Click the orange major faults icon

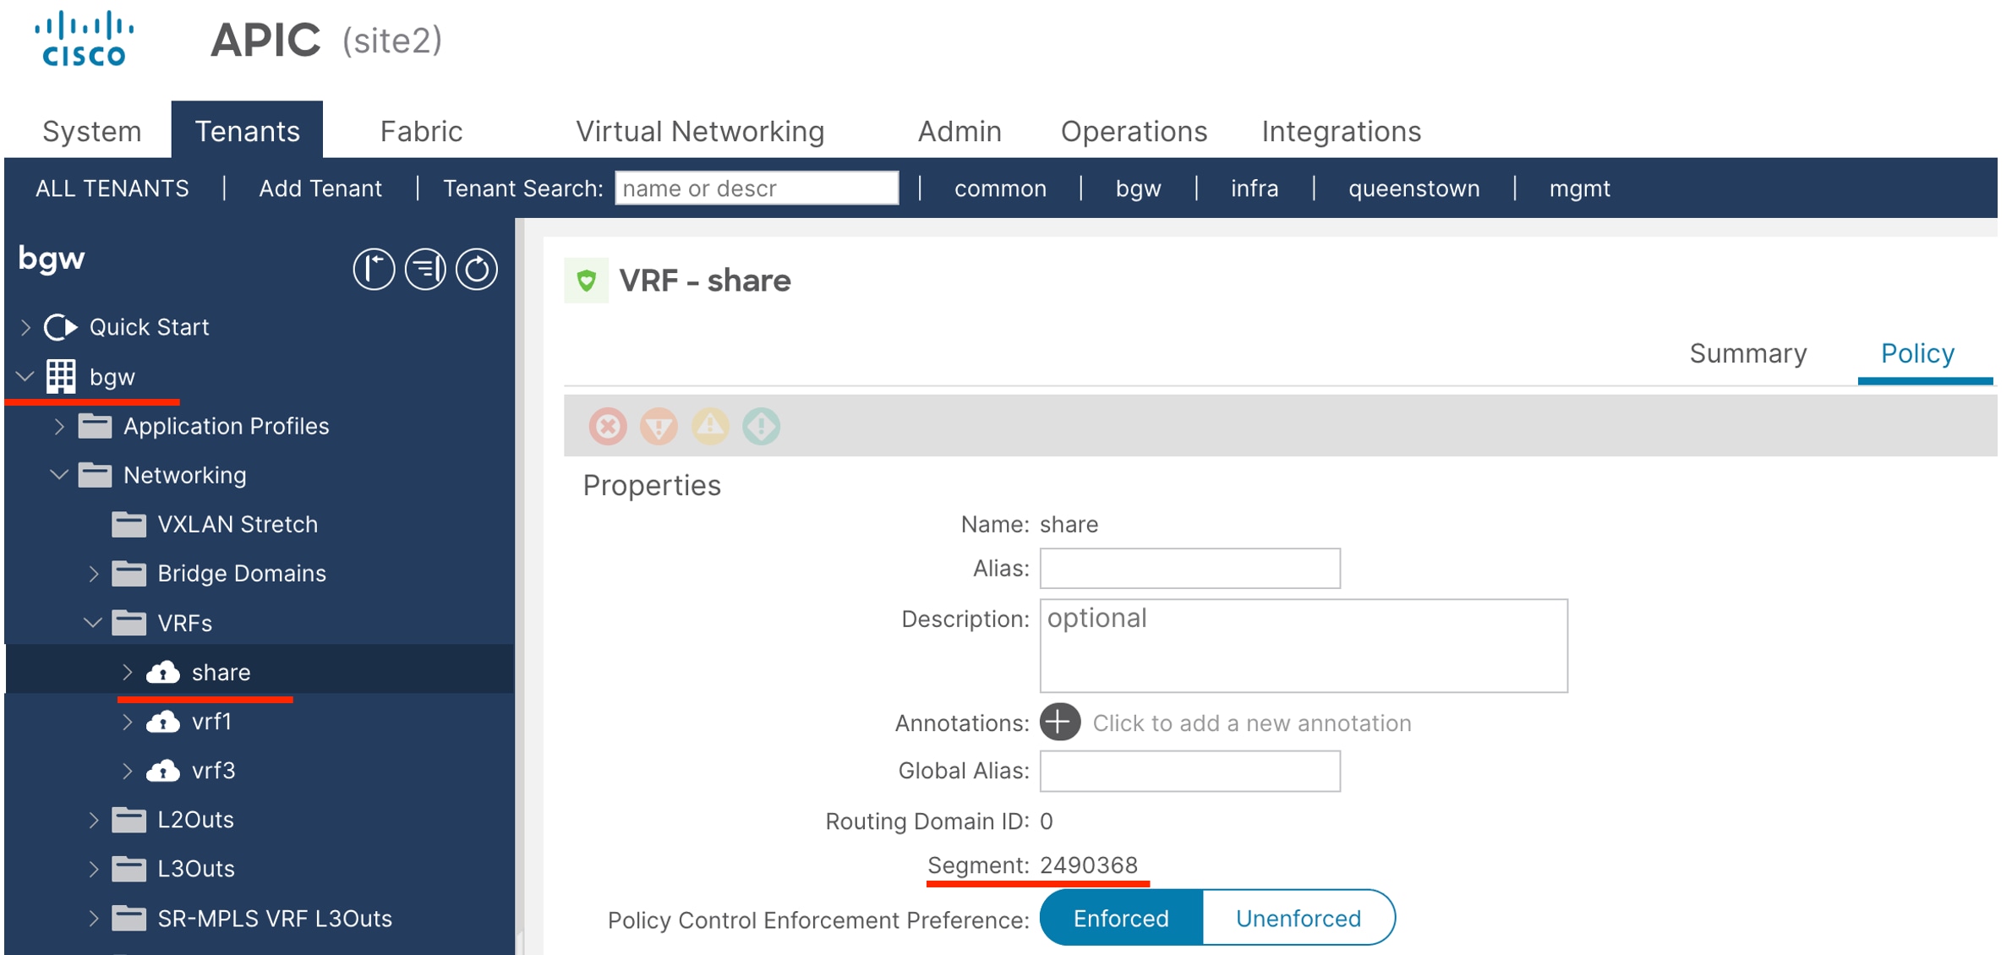pyautogui.click(x=659, y=426)
